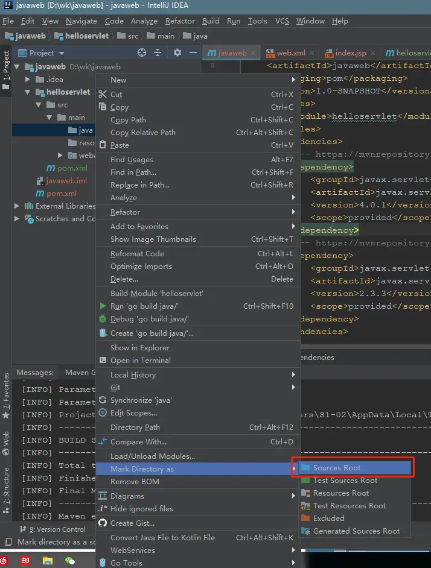The width and height of the screenshot is (431, 568).
Task: Open the New submenu
Action: pyautogui.click(x=198, y=80)
